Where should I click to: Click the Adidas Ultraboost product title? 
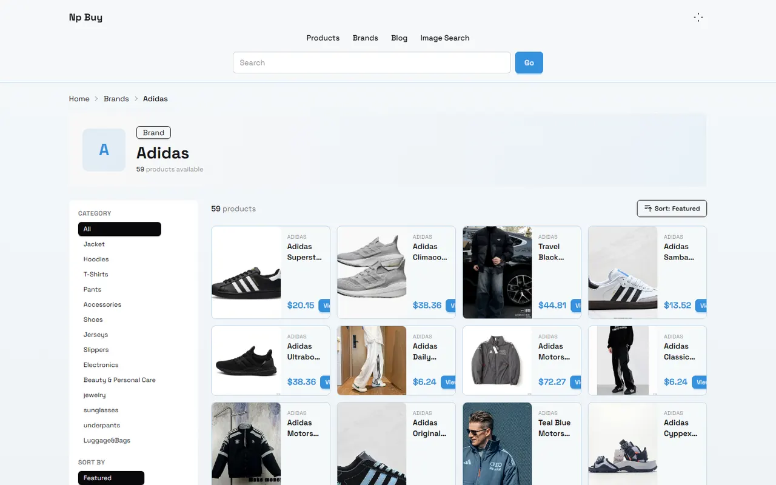point(304,352)
